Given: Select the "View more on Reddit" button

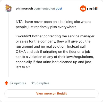Looking at the screenshot, I should coord(51,93).
